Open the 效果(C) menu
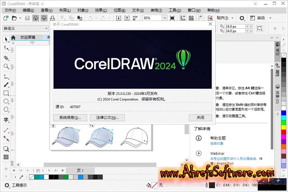The image size is (288, 192). point(101,10)
